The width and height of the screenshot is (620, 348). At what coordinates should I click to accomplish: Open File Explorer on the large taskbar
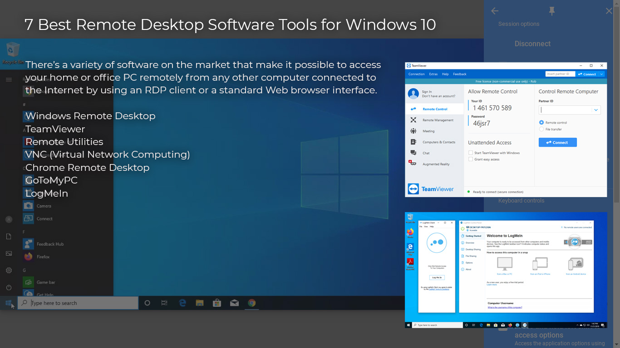(x=200, y=303)
